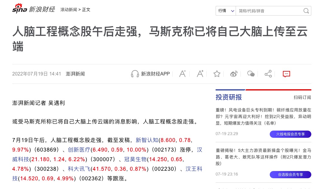Share article to WeChat icon
314x189 pixels.
pyautogui.click(x=251, y=74)
